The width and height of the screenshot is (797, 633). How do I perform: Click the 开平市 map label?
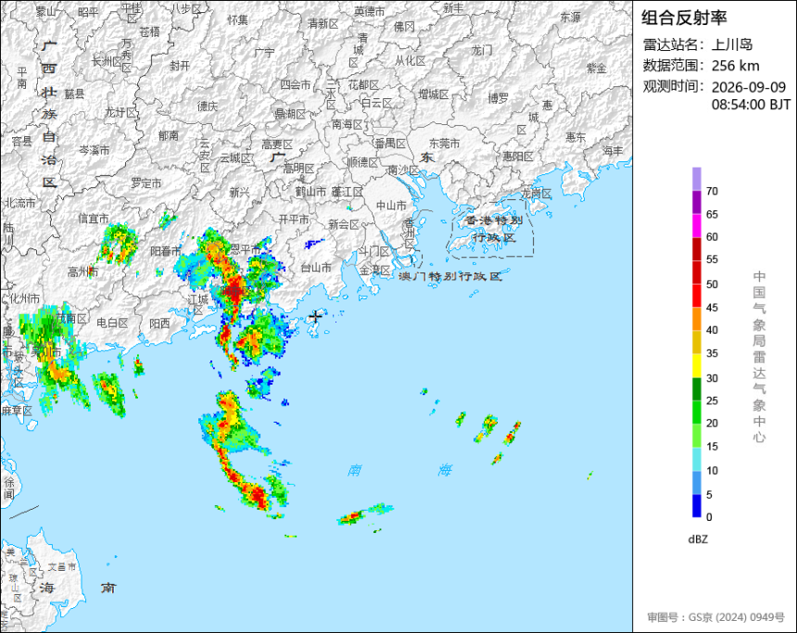click(294, 219)
